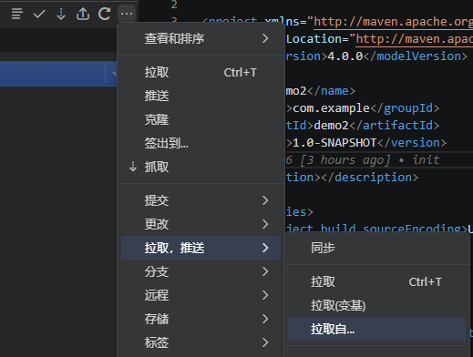Expand the 提交 submenu

tap(201, 200)
